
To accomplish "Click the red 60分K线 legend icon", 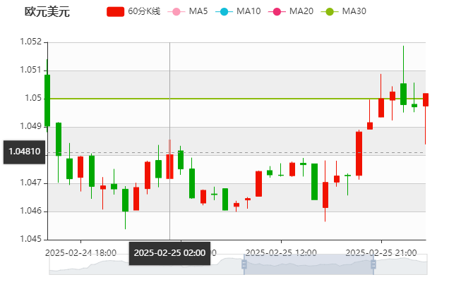I will click(x=115, y=11).
